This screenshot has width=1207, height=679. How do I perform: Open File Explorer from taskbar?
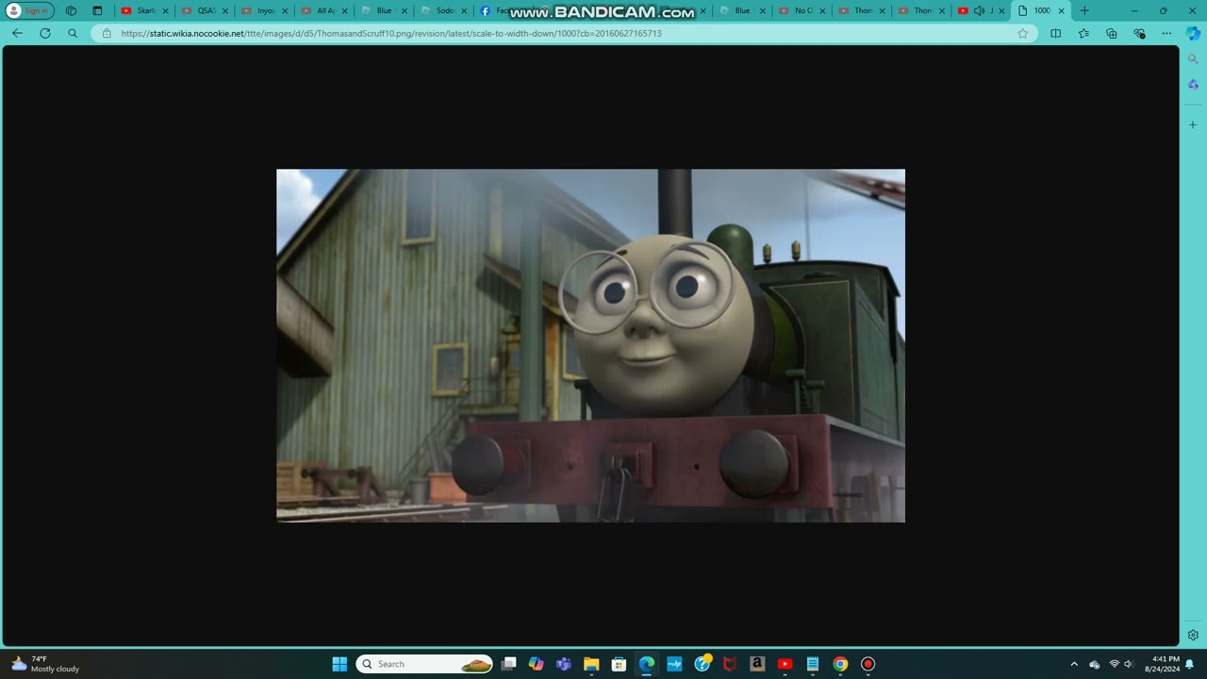click(591, 664)
